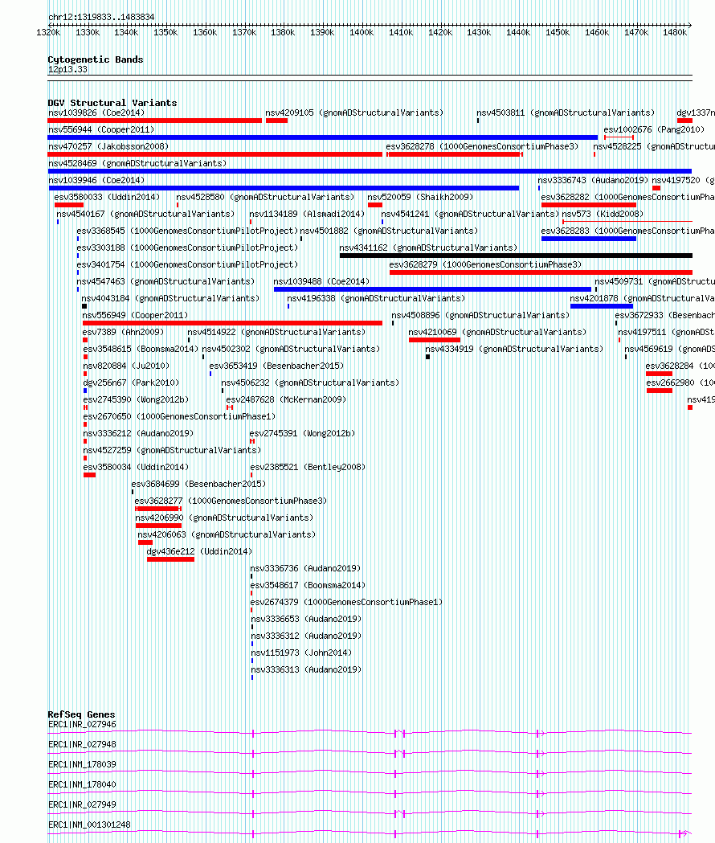The image size is (715, 843).
Task: Open the ERC1|NR_027946 gene label
Action: tap(82, 724)
